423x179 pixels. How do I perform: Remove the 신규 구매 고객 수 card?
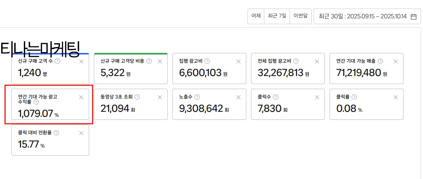81,61
